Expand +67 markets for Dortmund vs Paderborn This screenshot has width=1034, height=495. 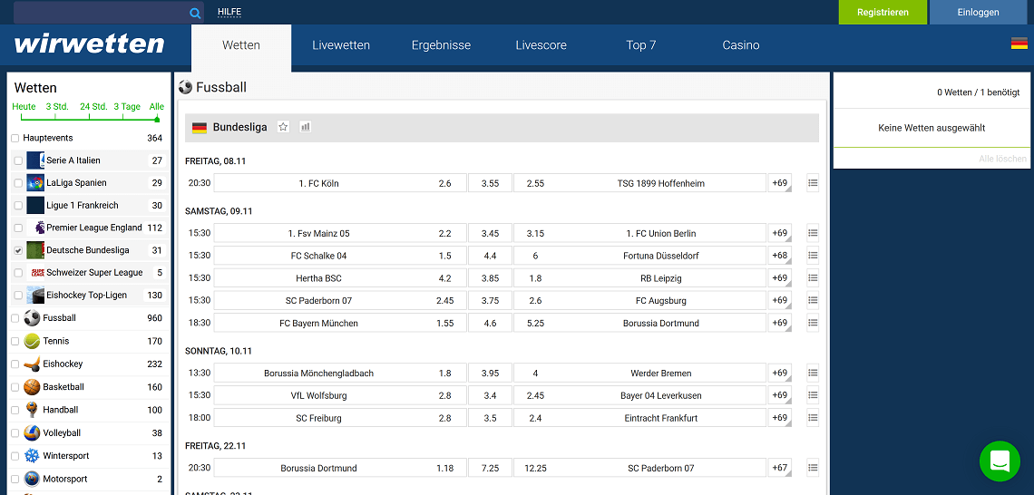click(x=779, y=468)
